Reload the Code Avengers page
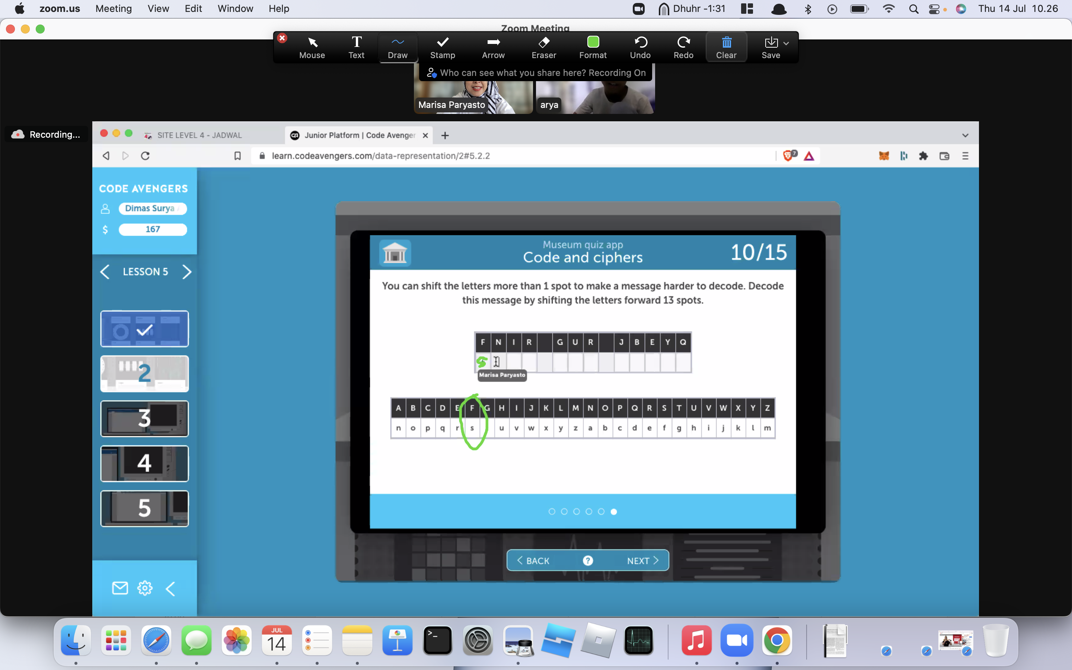 click(x=145, y=156)
